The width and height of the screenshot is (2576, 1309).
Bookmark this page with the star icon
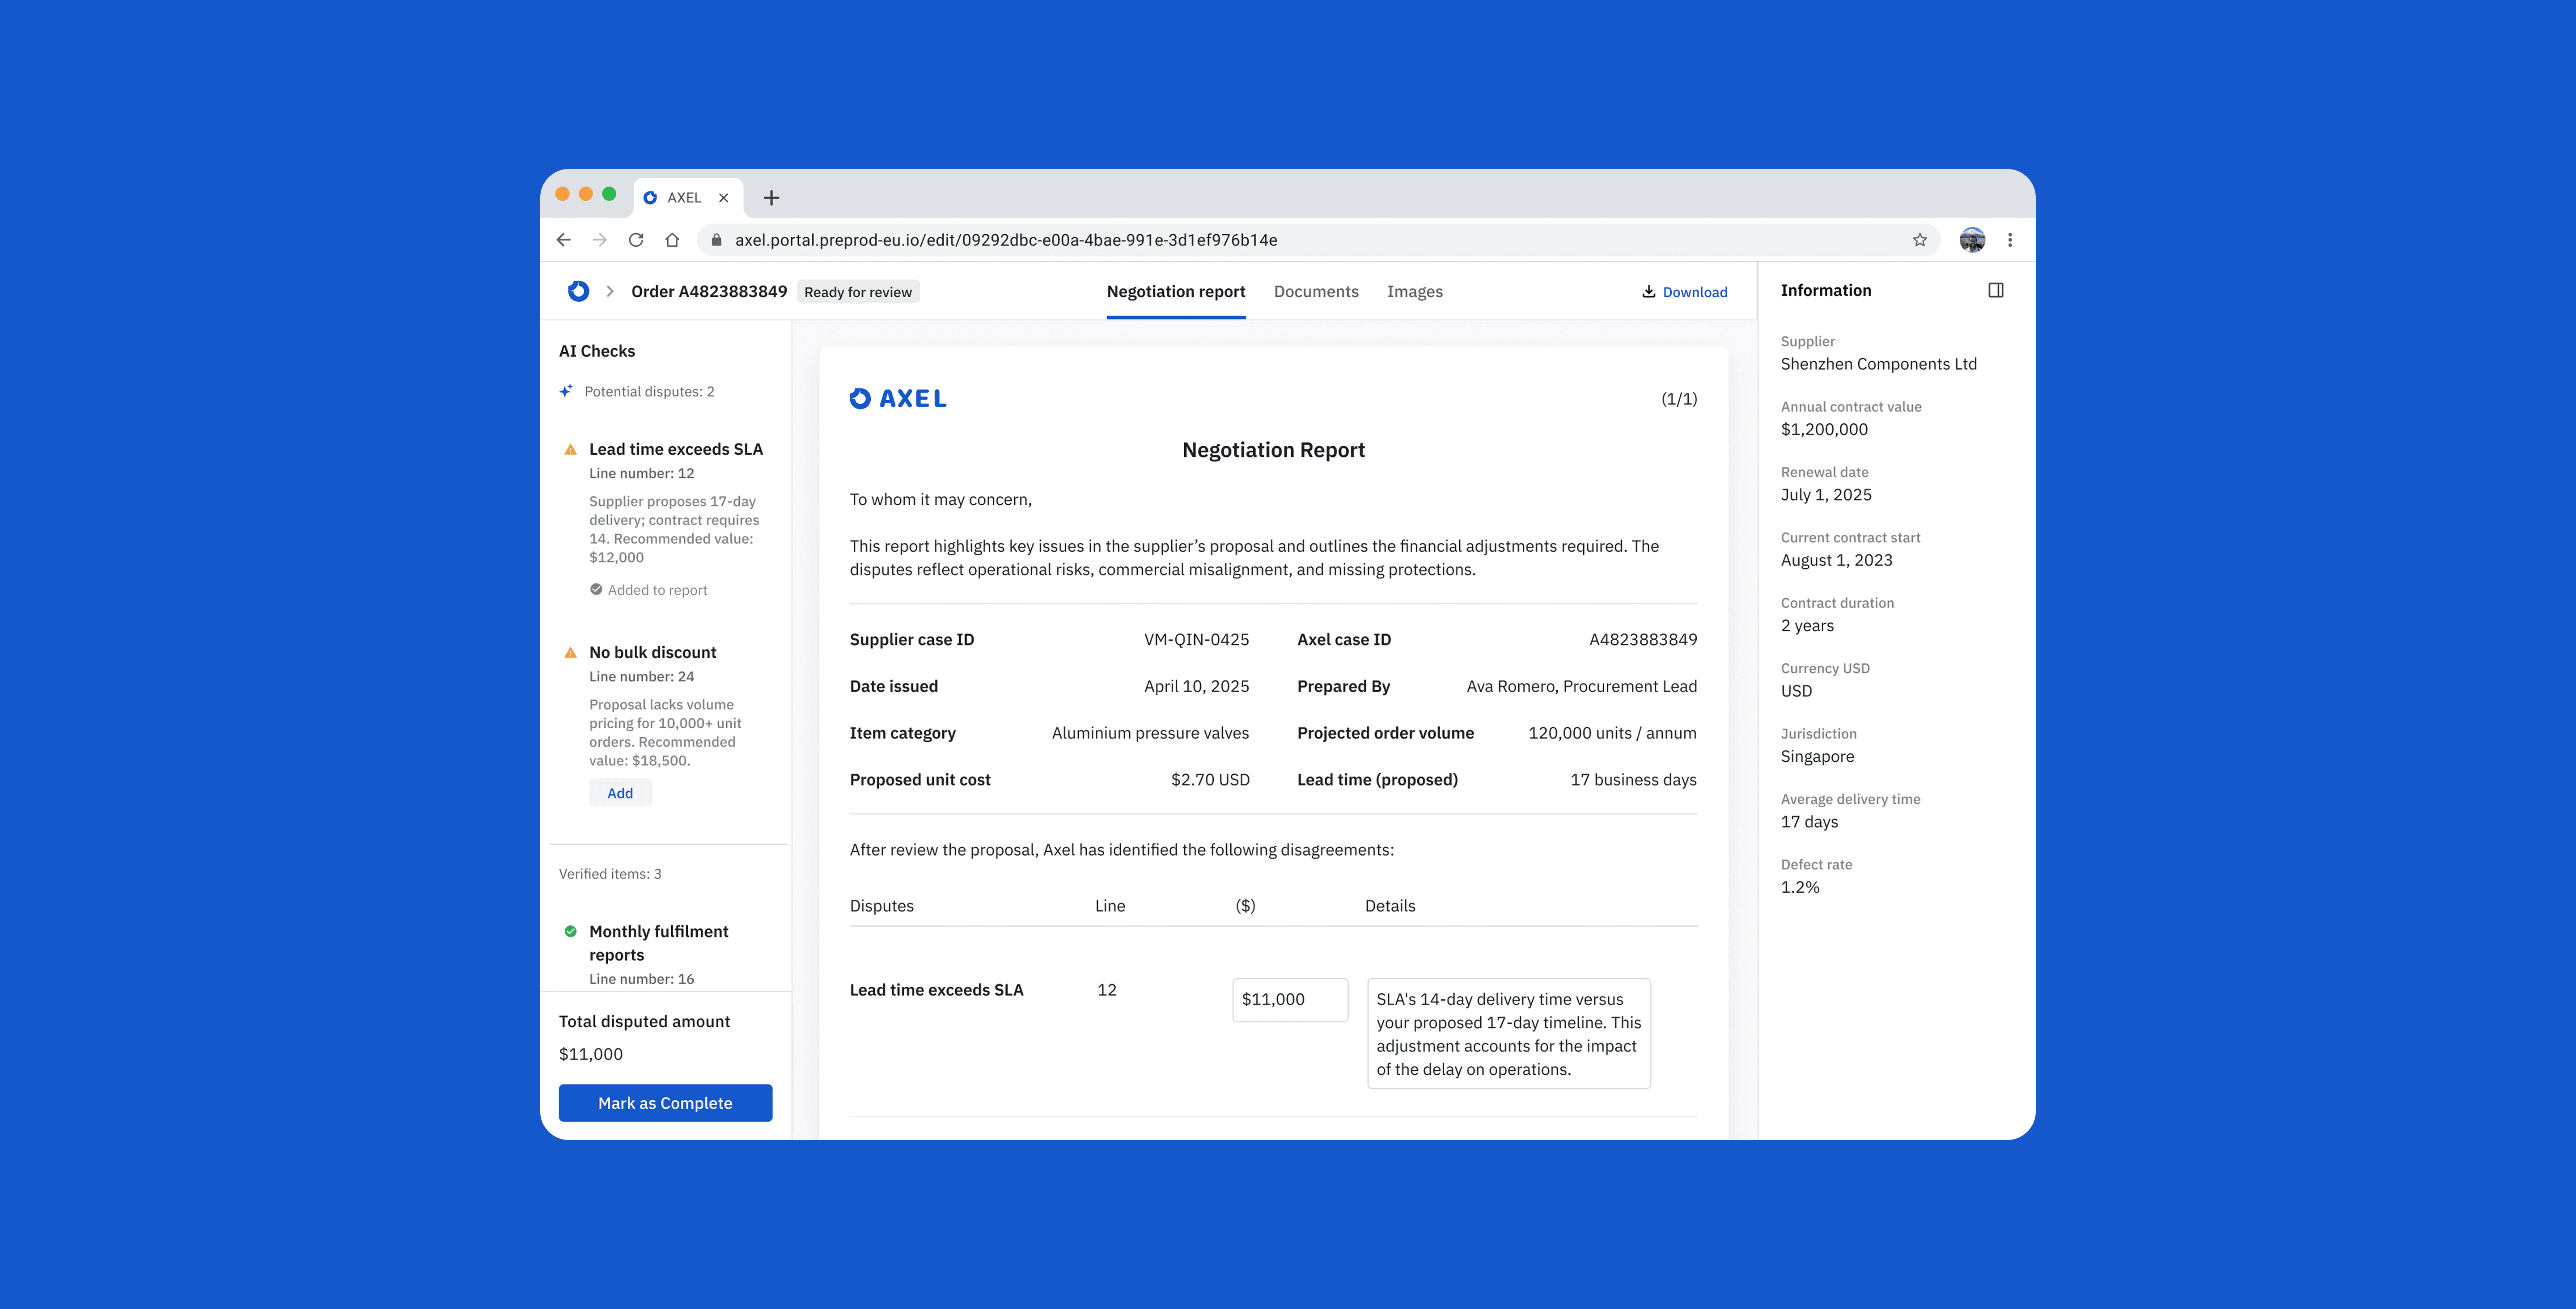tap(1920, 240)
